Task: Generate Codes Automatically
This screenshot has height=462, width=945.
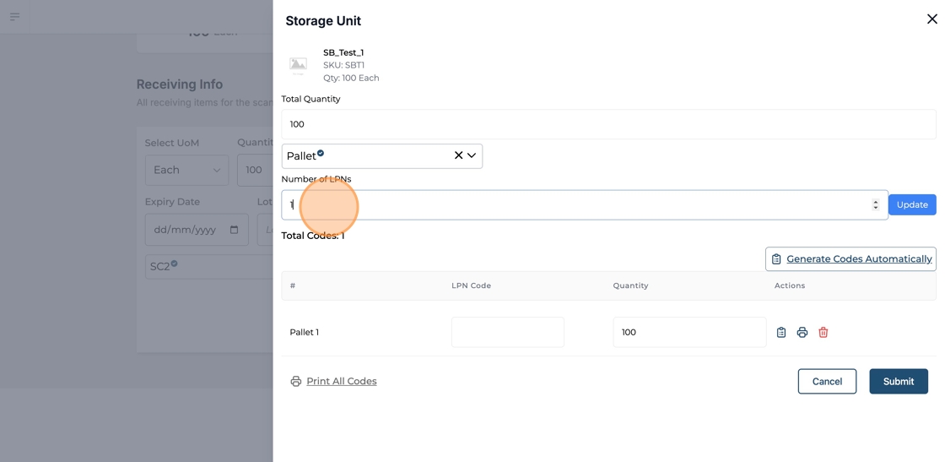Action: pos(850,259)
